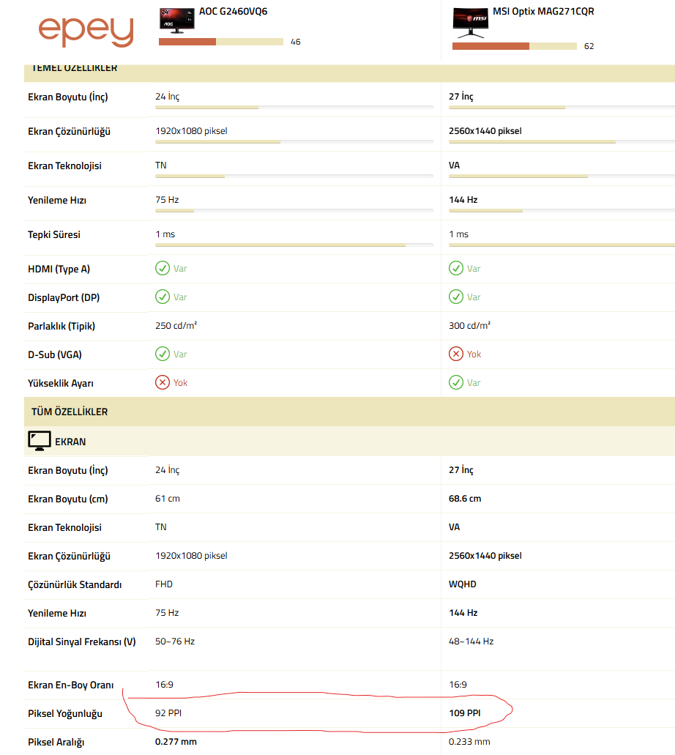The width and height of the screenshot is (675, 755).
Task: Select the Piksel Aralığı row label
Action: [56, 742]
